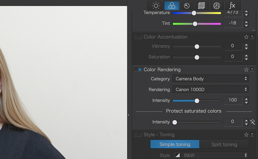Favorite the Style - Toning palette star
This screenshot has height=159, width=258.
(x=246, y=135)
